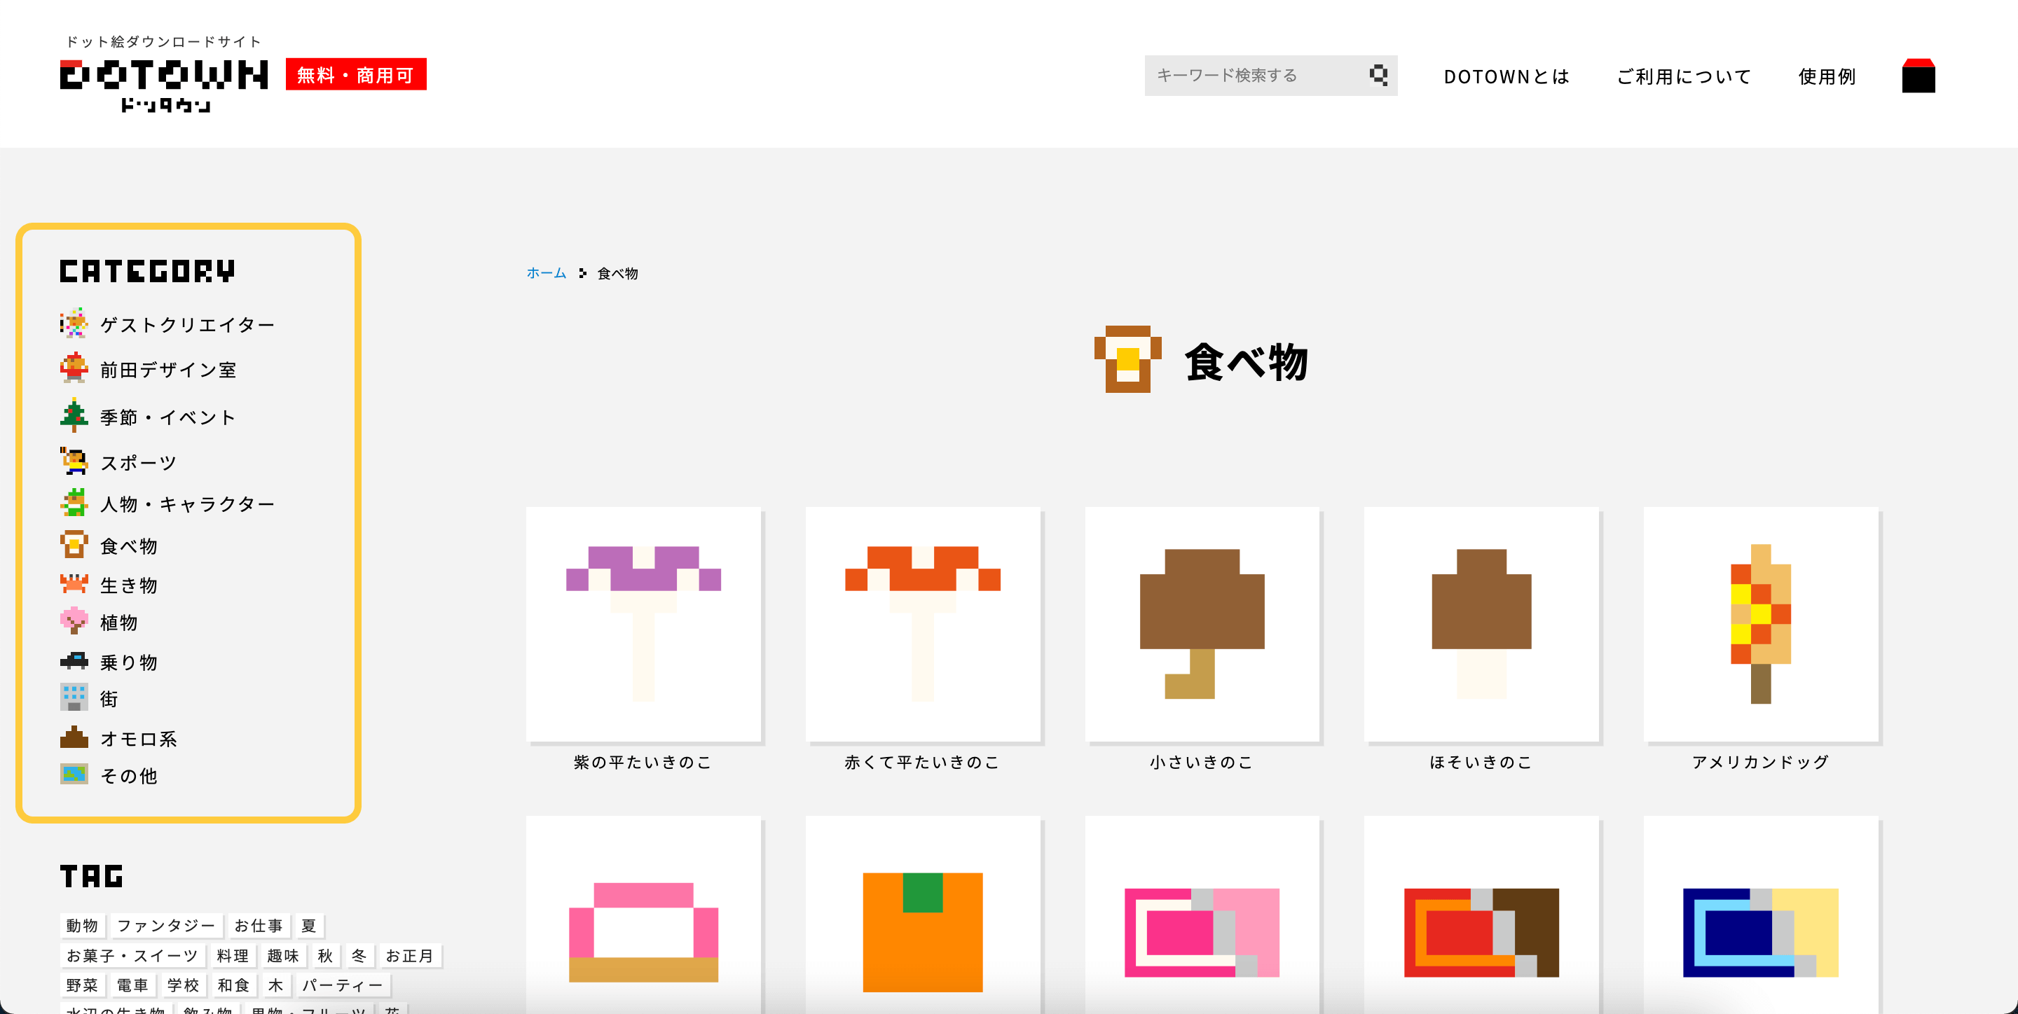Viewport: 2018px width, 1014px height.
Task: Select the 野菜 tag
Action: pos(82,985)
